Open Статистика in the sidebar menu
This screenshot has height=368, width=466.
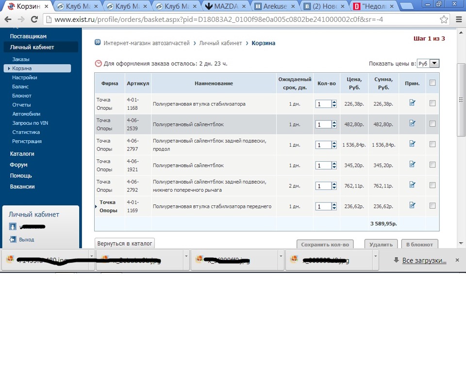[x=26, y=132]
